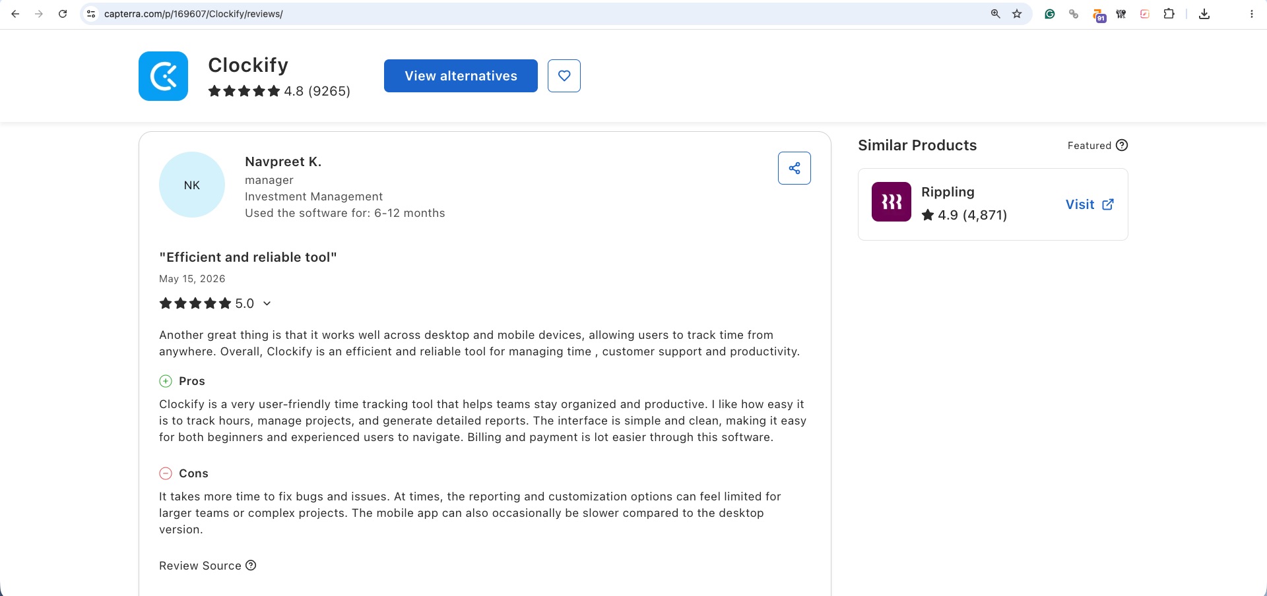This screenshot has width=1267, height=596.
Task: Save Clockify with the heart button
Action: tap(564, 76)
